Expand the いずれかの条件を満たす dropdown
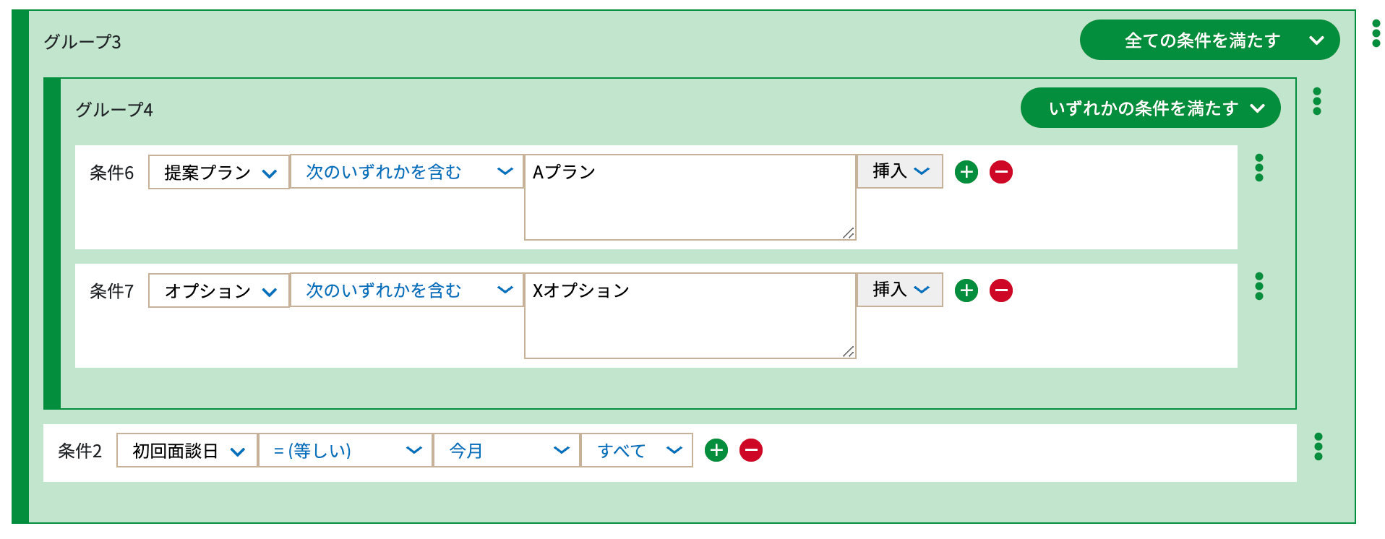This screenshot has width=1385, height=539. (x=1150, y=108)
